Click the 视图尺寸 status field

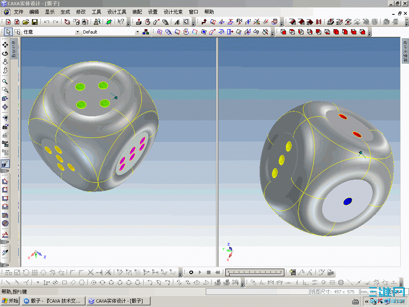click(334, 291)
